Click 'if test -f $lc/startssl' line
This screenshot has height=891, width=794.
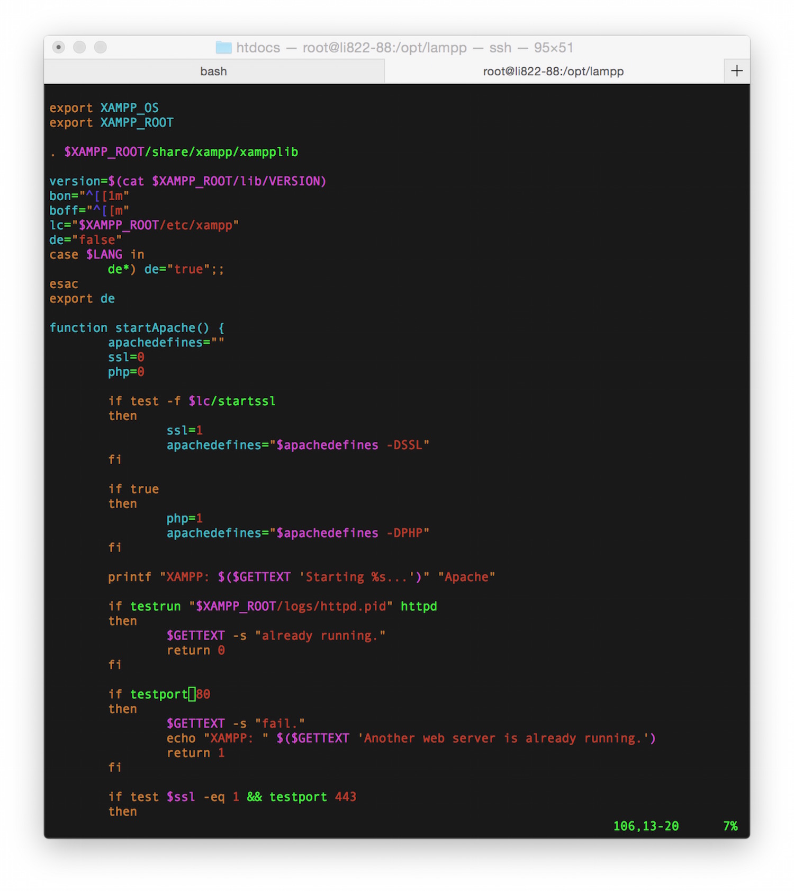tap(192, 402)
